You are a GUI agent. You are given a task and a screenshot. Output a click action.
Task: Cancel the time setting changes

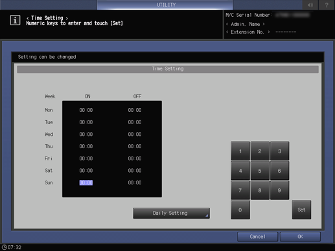tap(257, 237)
